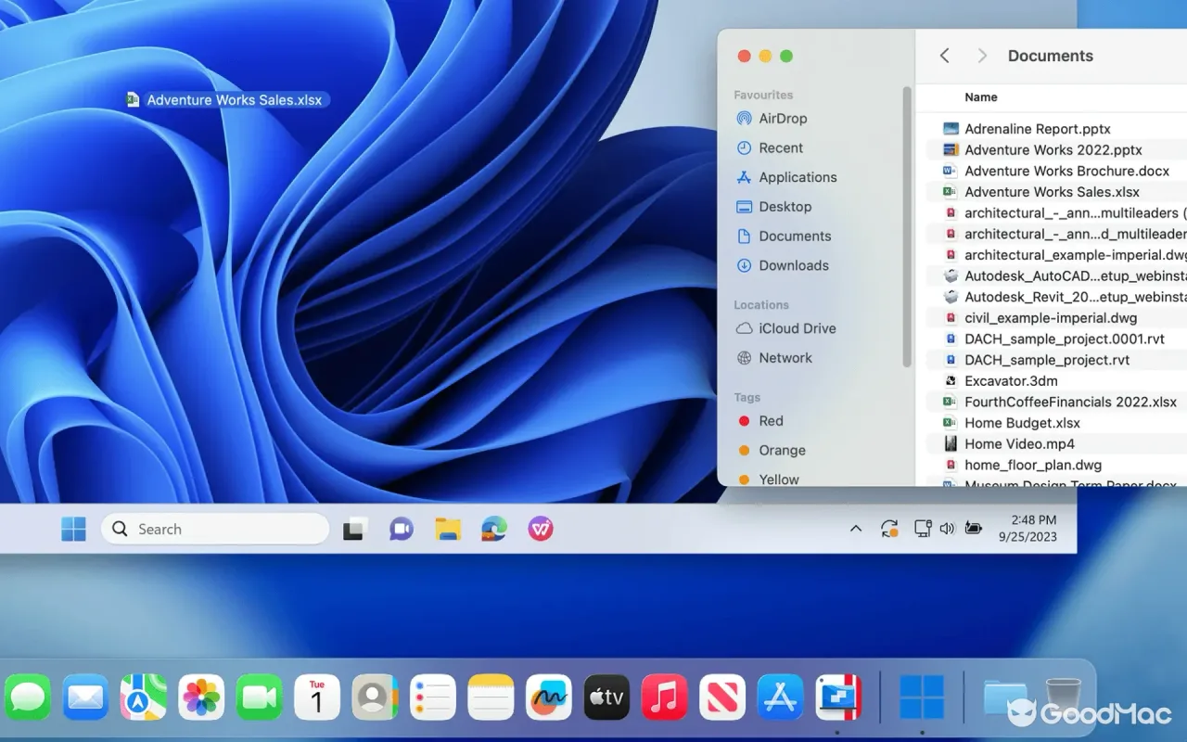Launch the Chat app from Windows taskbar
Screen dimensions: 1187x742
(x=402, y=529)
